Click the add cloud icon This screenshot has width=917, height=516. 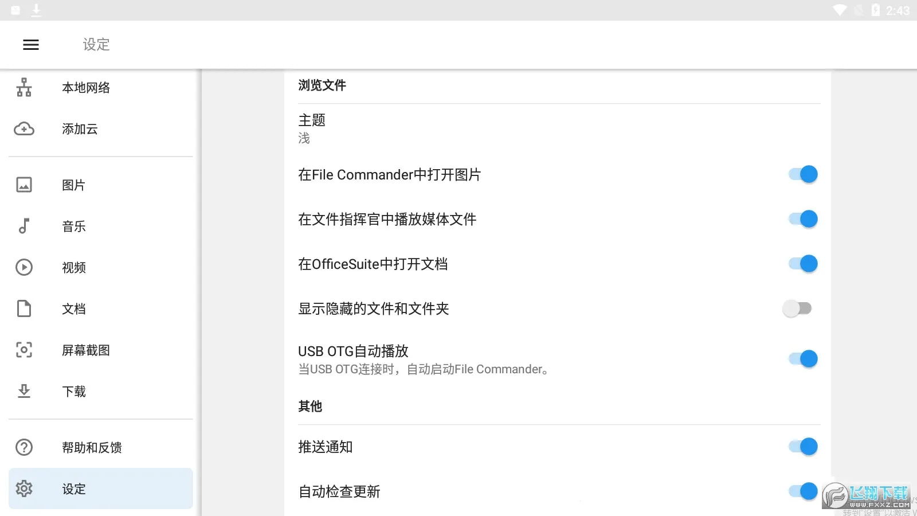(x=24, y=129)
